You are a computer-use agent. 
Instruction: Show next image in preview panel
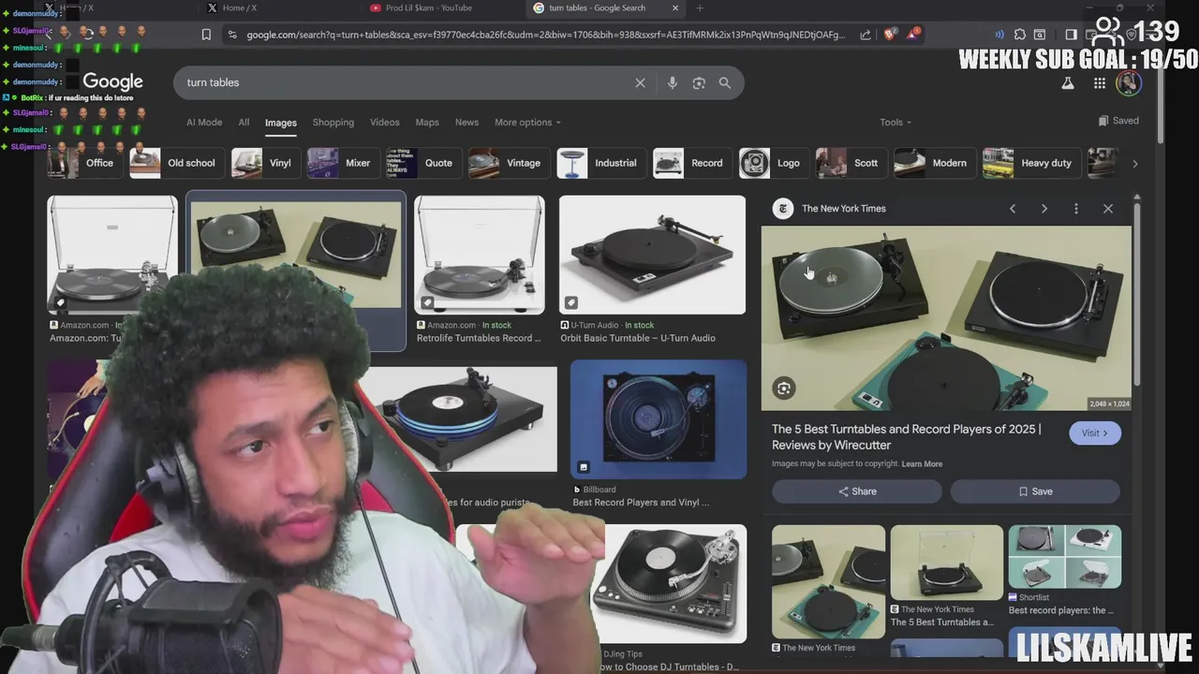(x=1044, y=209)
